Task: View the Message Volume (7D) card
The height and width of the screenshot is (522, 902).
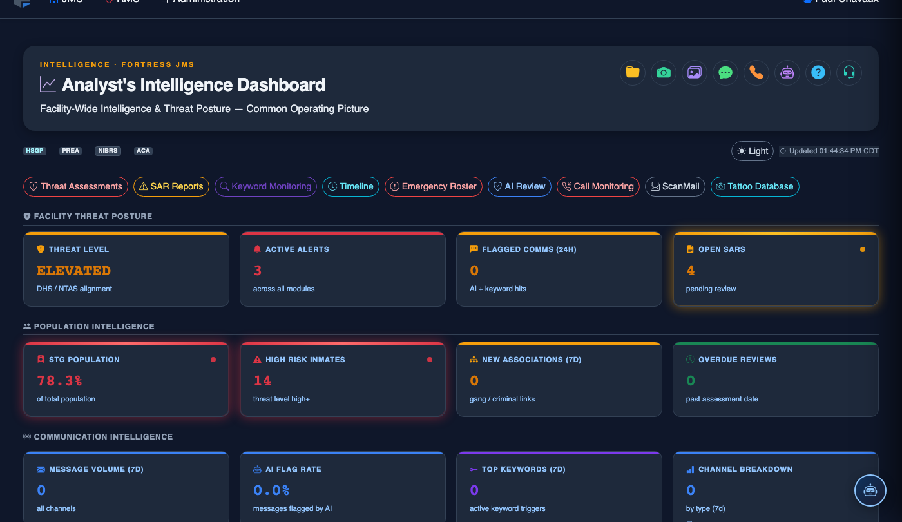Action: coord(126,487)
